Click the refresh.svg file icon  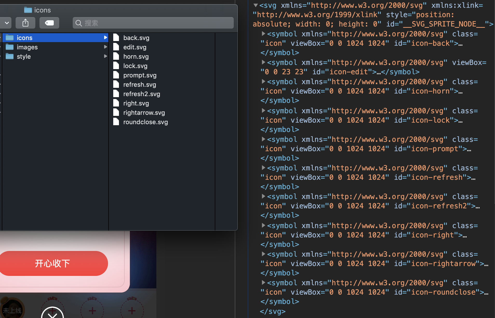[116, 84]
